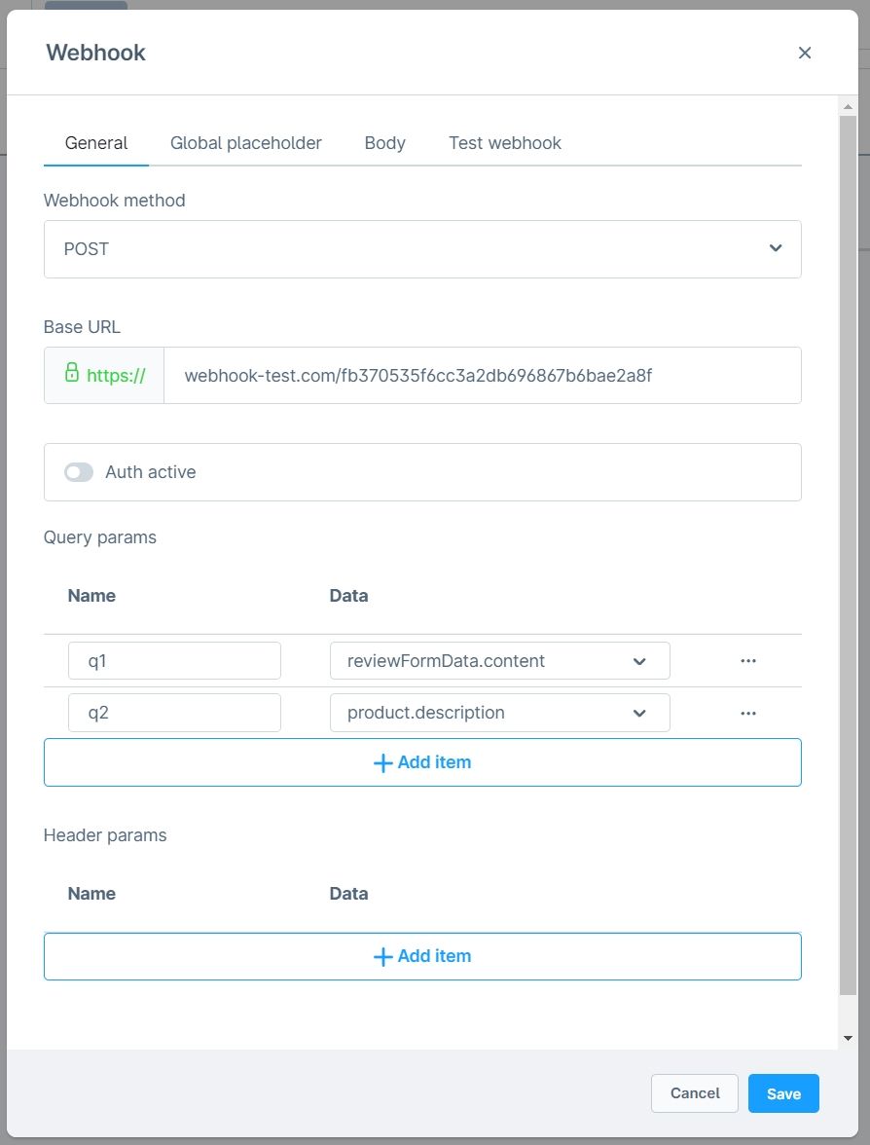Switch to the Body tab
Image resolution: width=870 pixels, height=1145 pixels.
[384, 143]
